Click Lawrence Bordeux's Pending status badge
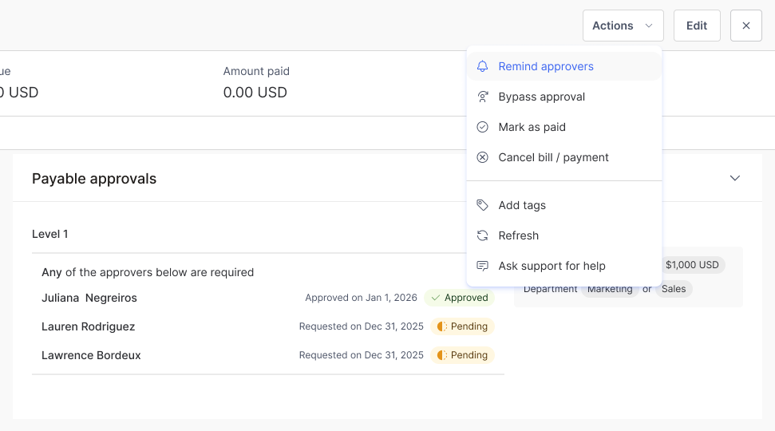 click(463, 355)
